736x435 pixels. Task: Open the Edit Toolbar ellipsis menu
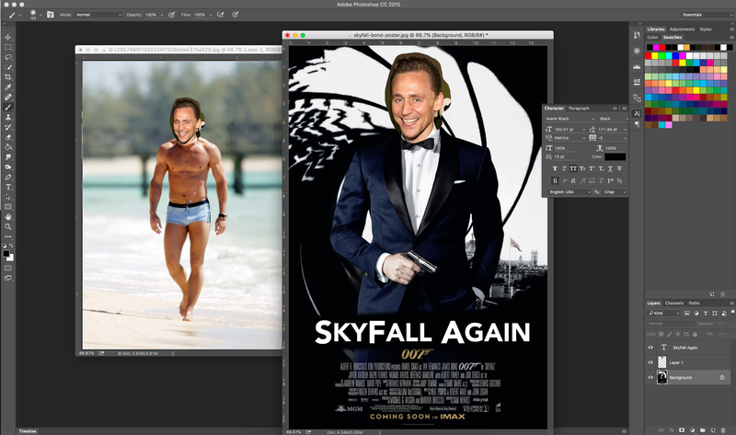(8, 236)
